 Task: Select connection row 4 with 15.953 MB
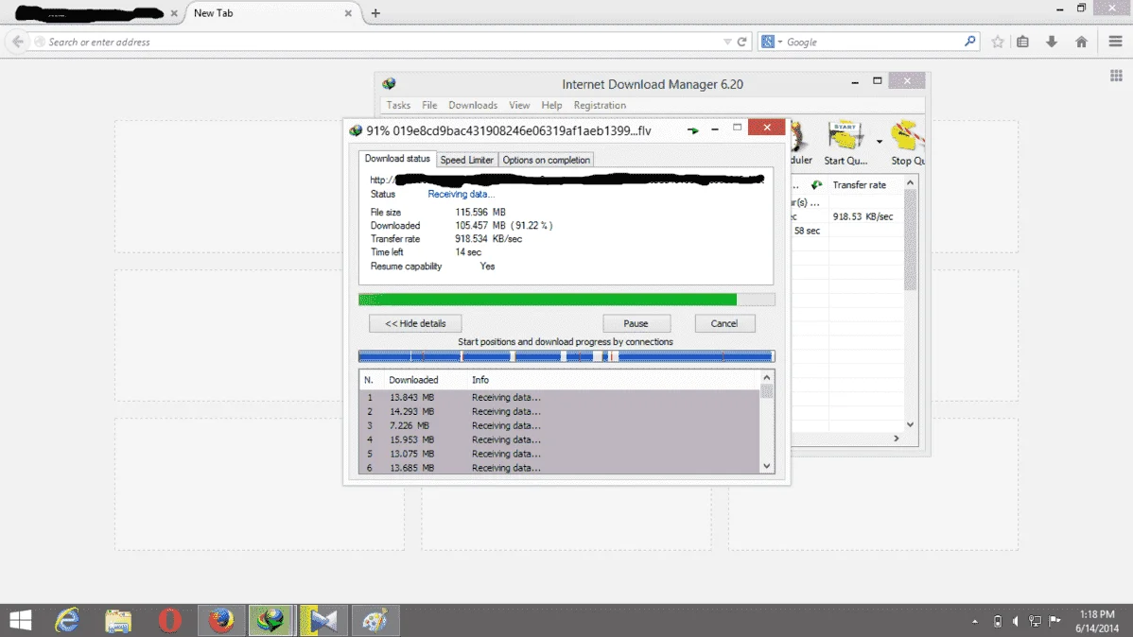[x=559, y=439]
